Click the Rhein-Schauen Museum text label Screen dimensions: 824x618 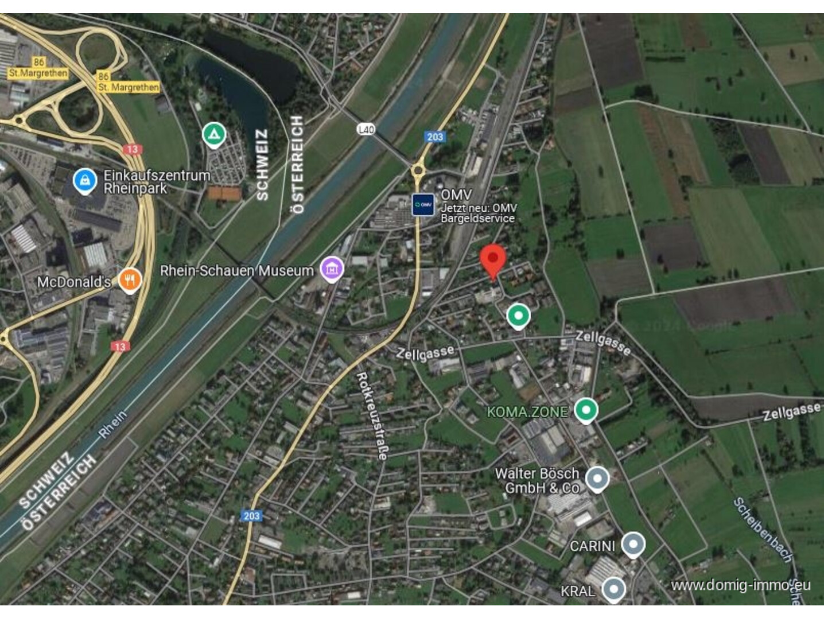(236, 270)
